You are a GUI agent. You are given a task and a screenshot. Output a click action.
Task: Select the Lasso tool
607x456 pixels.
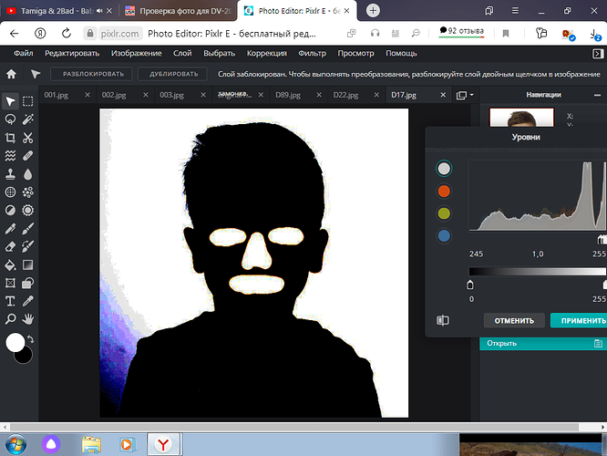[10, 119]
